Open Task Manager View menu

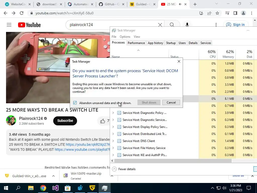tap(137, 37)
